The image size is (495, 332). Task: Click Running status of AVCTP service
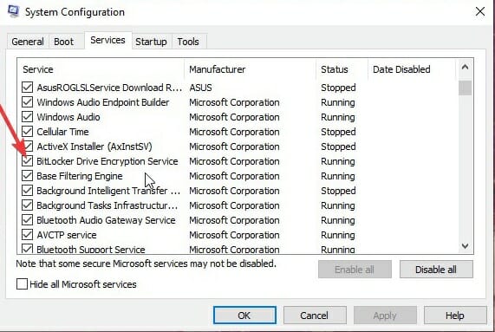(x=338, y=235)
